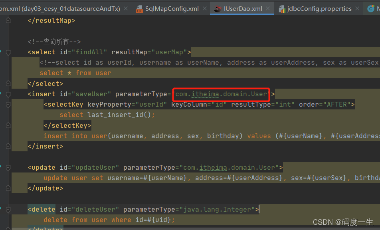Click the order value "AFTER"
Viewport: 380px width, 230px height.
tap(336, 105)
